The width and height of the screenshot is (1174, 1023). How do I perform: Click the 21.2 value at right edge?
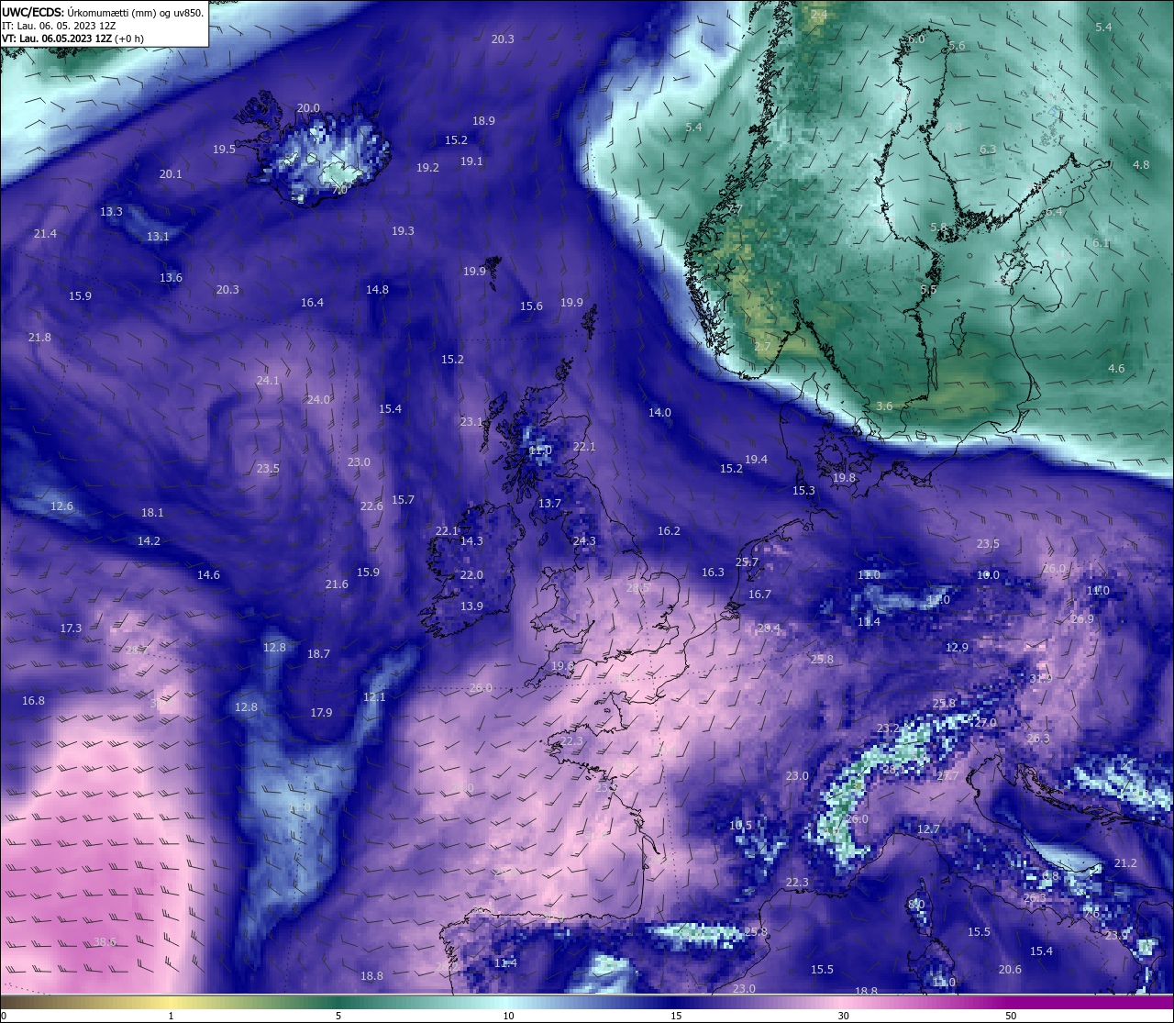click(1125, 862)
